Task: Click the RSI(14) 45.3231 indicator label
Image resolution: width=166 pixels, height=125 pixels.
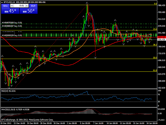Action: coord(8,91)
